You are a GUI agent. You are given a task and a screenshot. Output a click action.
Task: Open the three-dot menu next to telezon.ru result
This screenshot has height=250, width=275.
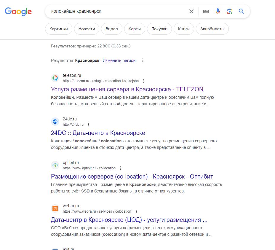[144, 81]
